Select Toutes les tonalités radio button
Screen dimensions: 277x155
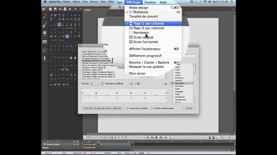pos(127,108)
